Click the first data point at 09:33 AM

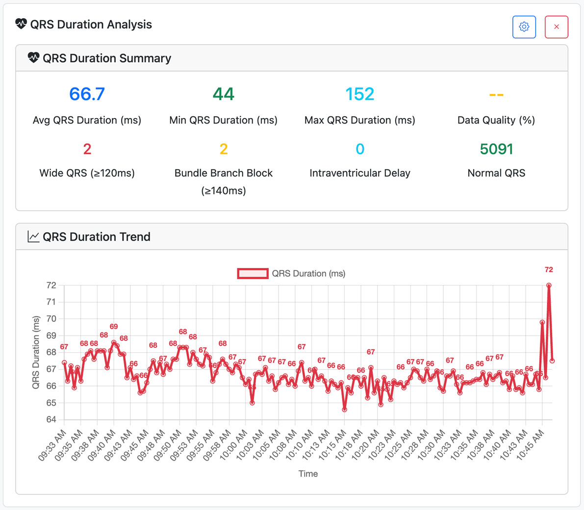pyautogui.click(x=64, y=363)
